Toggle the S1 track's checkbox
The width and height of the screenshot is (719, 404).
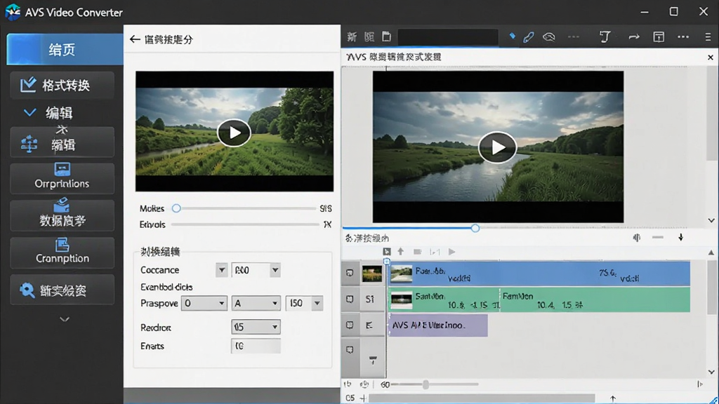coord(350,299)
